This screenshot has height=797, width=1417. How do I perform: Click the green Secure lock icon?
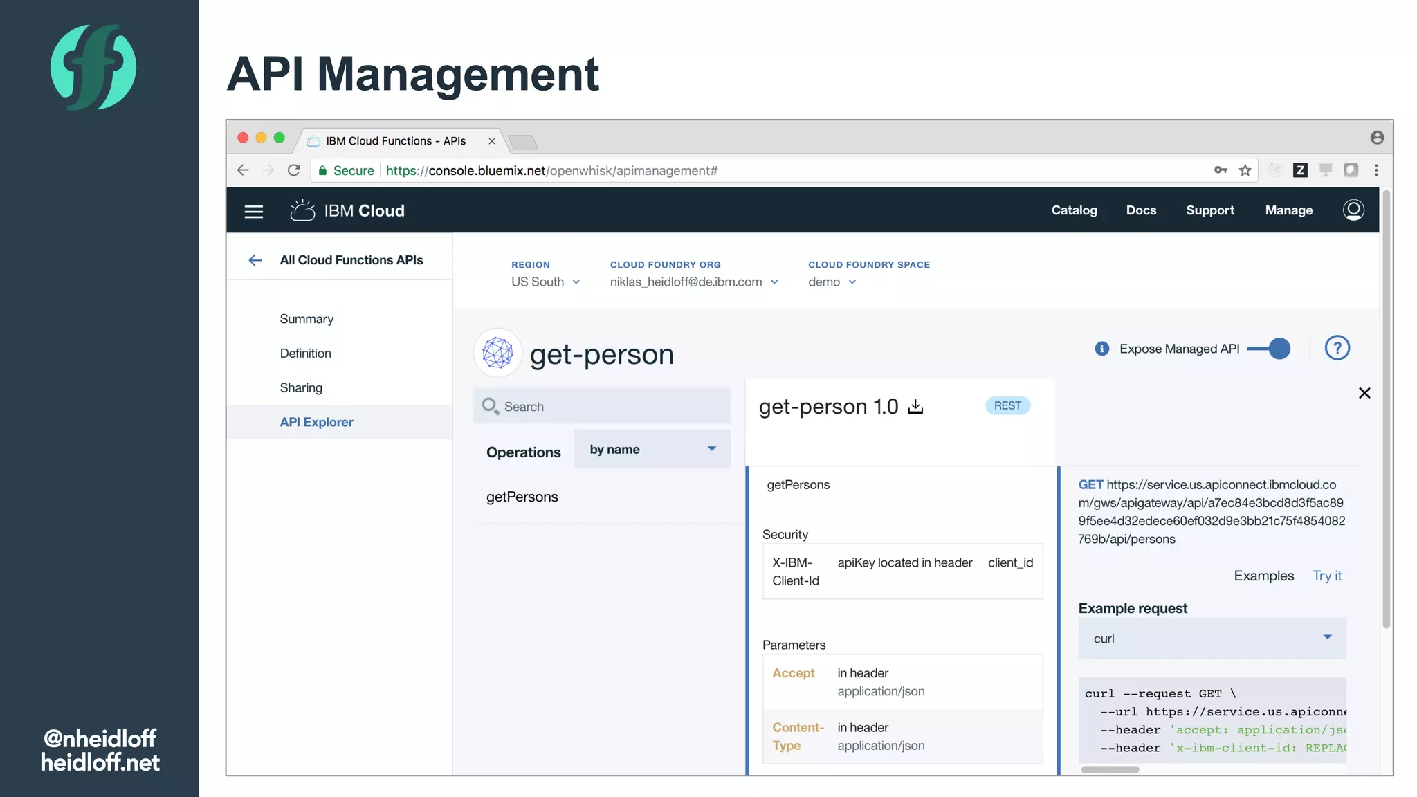coord(322,170)
